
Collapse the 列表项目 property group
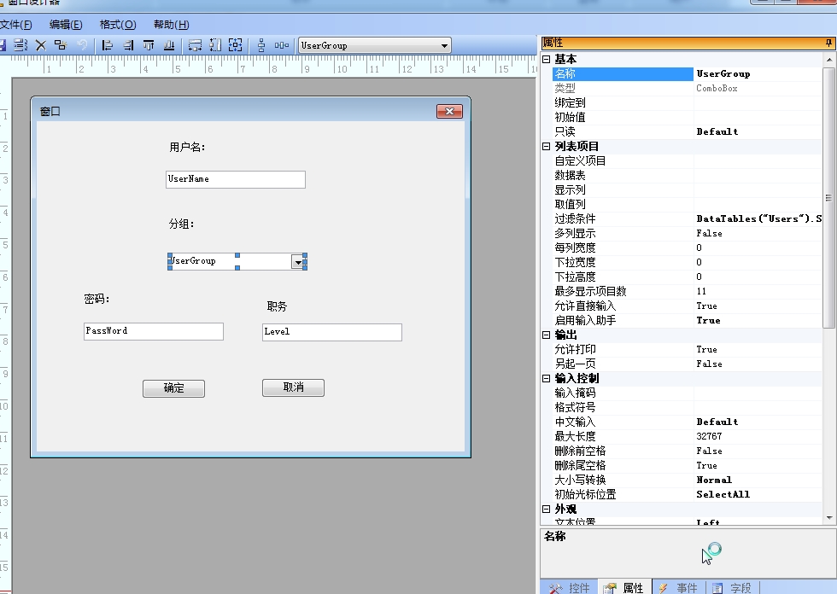pyautogui.click(x=546, y=146)
